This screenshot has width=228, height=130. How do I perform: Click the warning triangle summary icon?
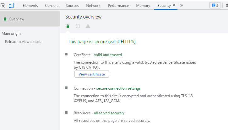coord(88,26)
